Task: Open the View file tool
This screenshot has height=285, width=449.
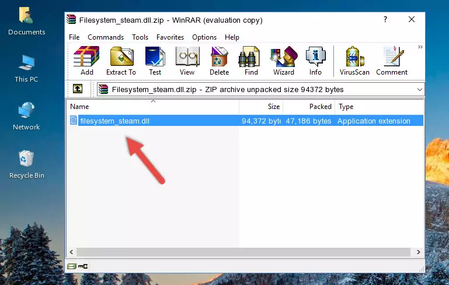Action: pos(187,61)
